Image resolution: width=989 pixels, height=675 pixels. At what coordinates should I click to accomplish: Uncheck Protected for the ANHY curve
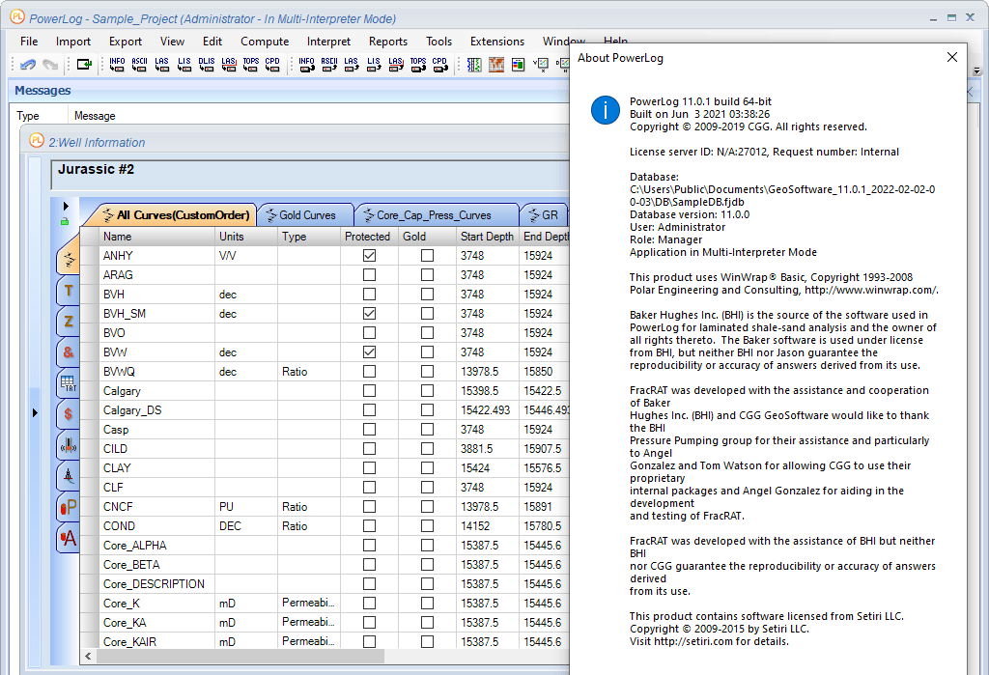tap(370, 256)
